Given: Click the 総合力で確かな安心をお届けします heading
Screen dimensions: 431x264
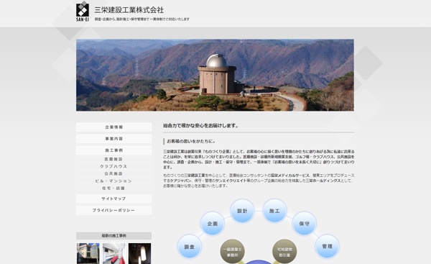Looking at the screenshot, I should pos(200,126).
